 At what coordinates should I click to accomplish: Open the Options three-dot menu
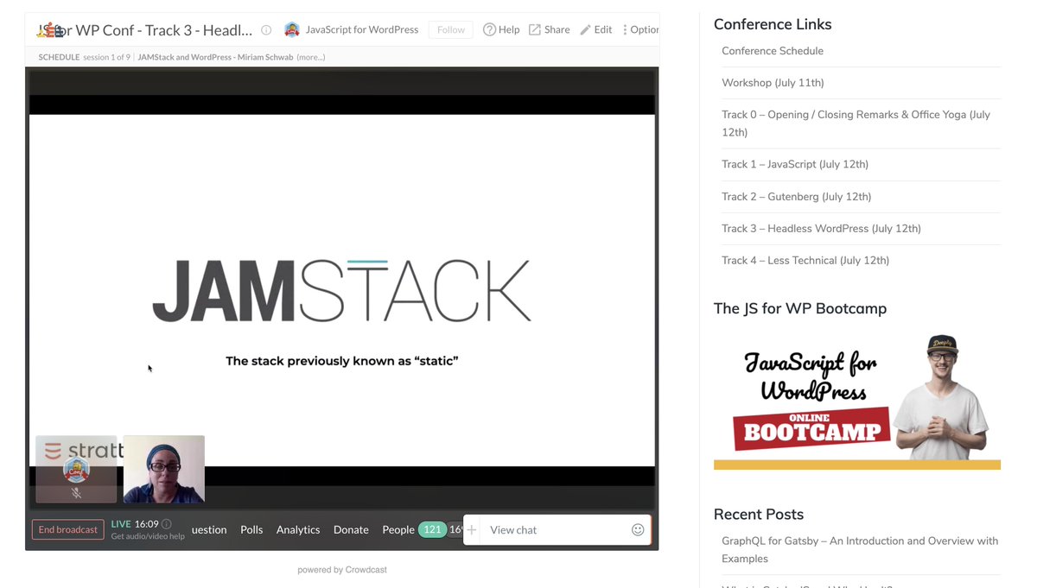(x=625, y=29)
